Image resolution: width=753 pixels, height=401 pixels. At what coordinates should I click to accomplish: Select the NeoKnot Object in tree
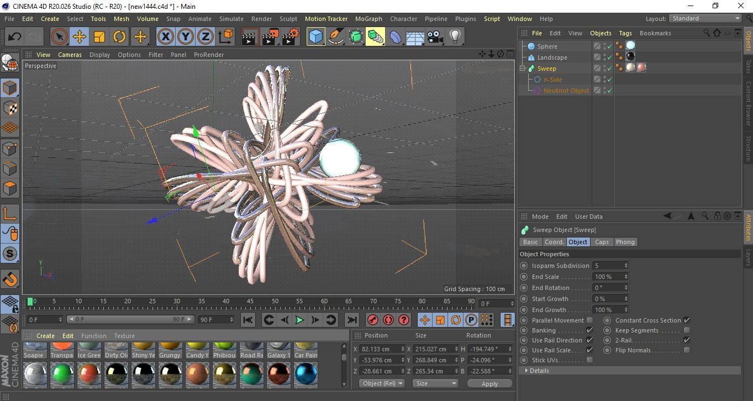[566, 91]
